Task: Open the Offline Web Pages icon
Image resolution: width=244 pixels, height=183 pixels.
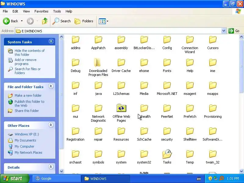Action: pyautogui.click(x=121, y=108)
